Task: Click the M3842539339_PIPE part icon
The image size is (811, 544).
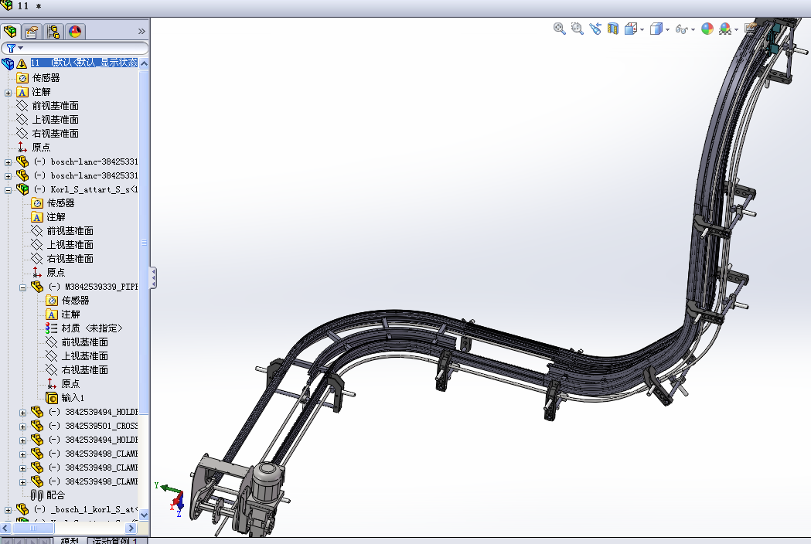Action: 36,287
